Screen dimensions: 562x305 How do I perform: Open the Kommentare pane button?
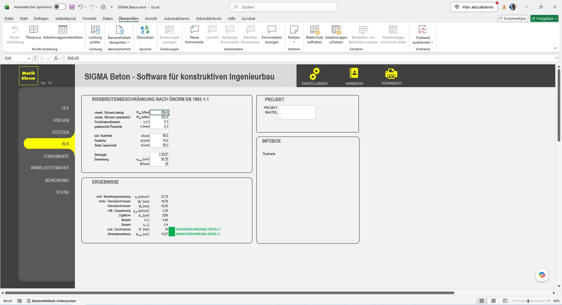click(513, 18)
